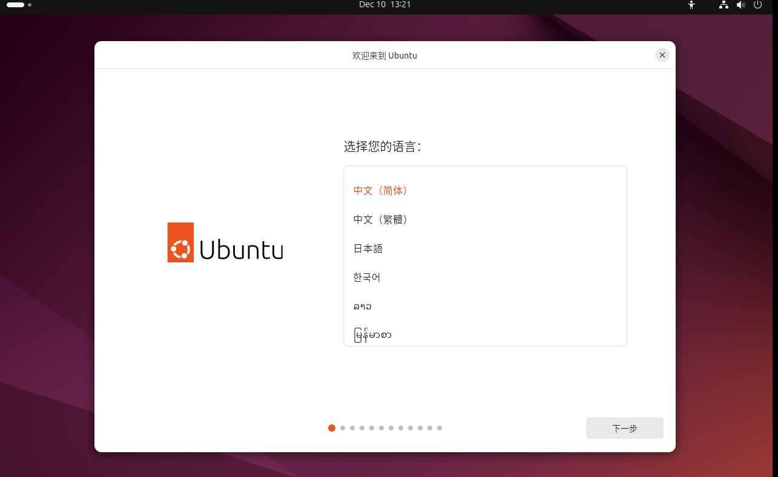Screen dimensions: 778x477
Task: Click the 下一步 button
Action: (x=625, y=428)
